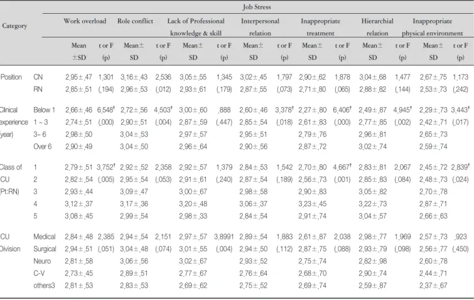Click "Lack of Professional knowledge & skill" heading
The height and width of the screenshot is (300, 474).
[x=196, y=27]
